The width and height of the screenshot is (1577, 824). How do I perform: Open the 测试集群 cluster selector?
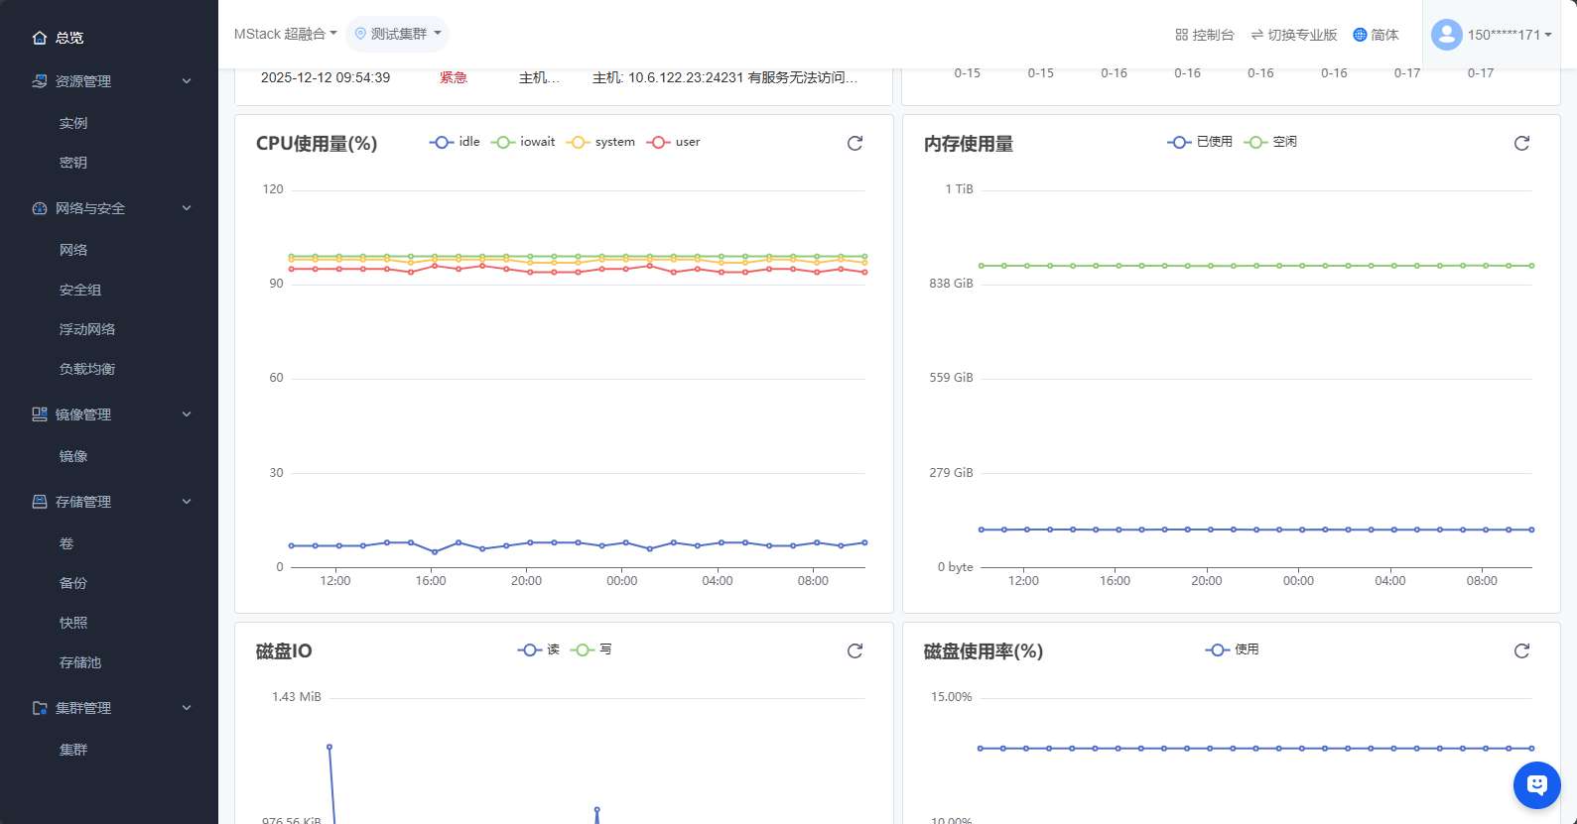(x=398, y=34)
